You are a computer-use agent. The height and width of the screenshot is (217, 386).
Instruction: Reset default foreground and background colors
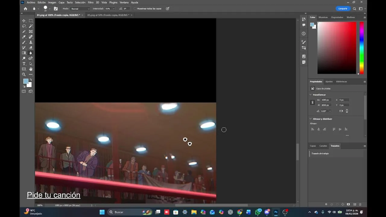pyautogui.click(x=24, y=86)
